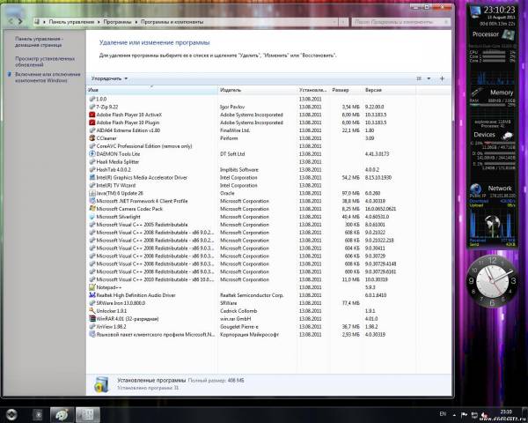Sort the list by Размер column
528x423 pixels.
[346, 90]
